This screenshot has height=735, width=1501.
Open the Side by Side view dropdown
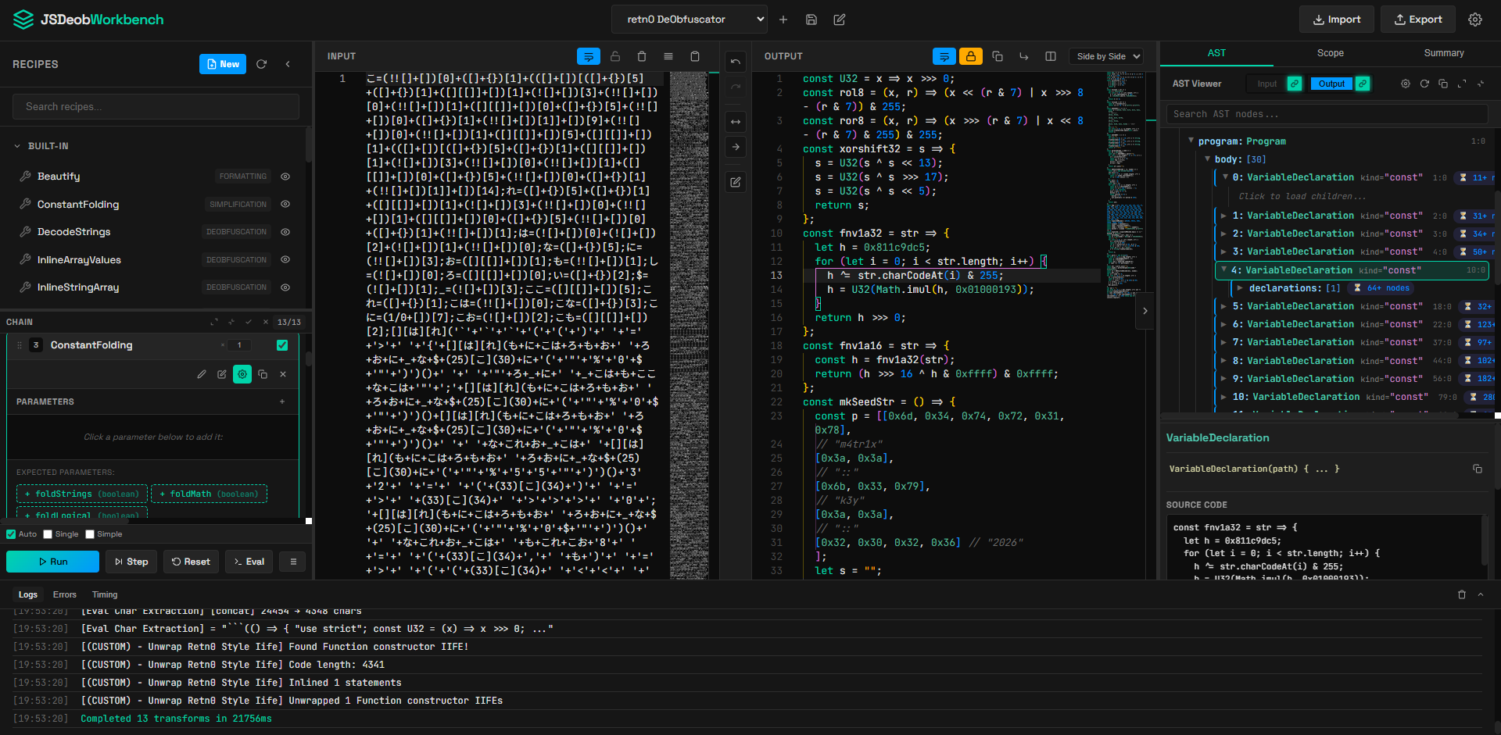(1106, 56)
